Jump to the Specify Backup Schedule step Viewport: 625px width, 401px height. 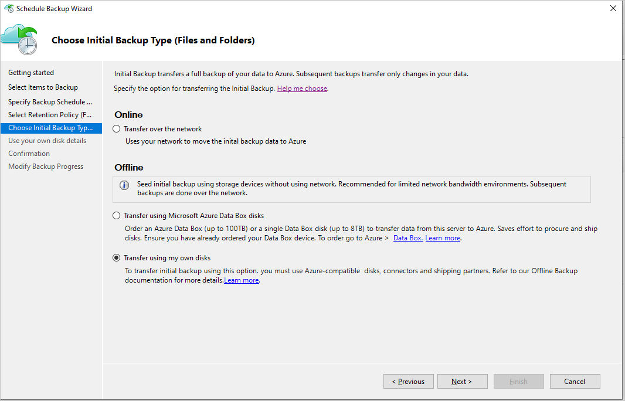pyautogui.click(x=50, y=101)
